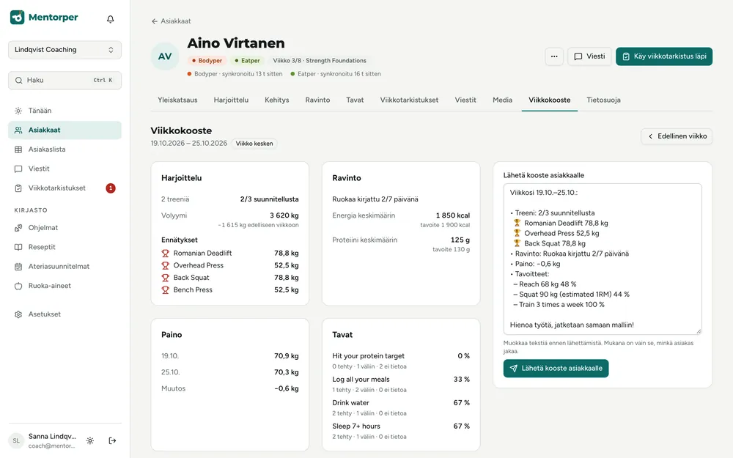The height and width of the screenshot is (458, 733).
Task: Open the Lindqvist Coaching workspace dropdown
Action: (x=65, y=50)
